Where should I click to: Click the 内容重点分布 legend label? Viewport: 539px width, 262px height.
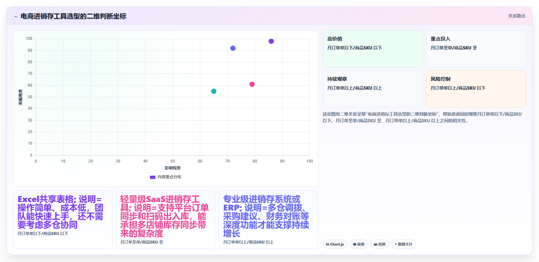(169, 177)
